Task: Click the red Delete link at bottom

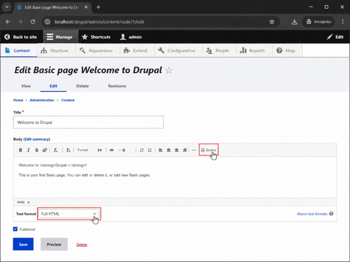Action: (x=82, y=245)
